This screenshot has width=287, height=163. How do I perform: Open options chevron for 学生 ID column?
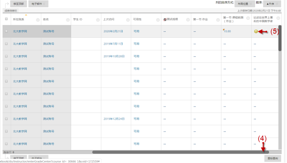pos(98,20)
